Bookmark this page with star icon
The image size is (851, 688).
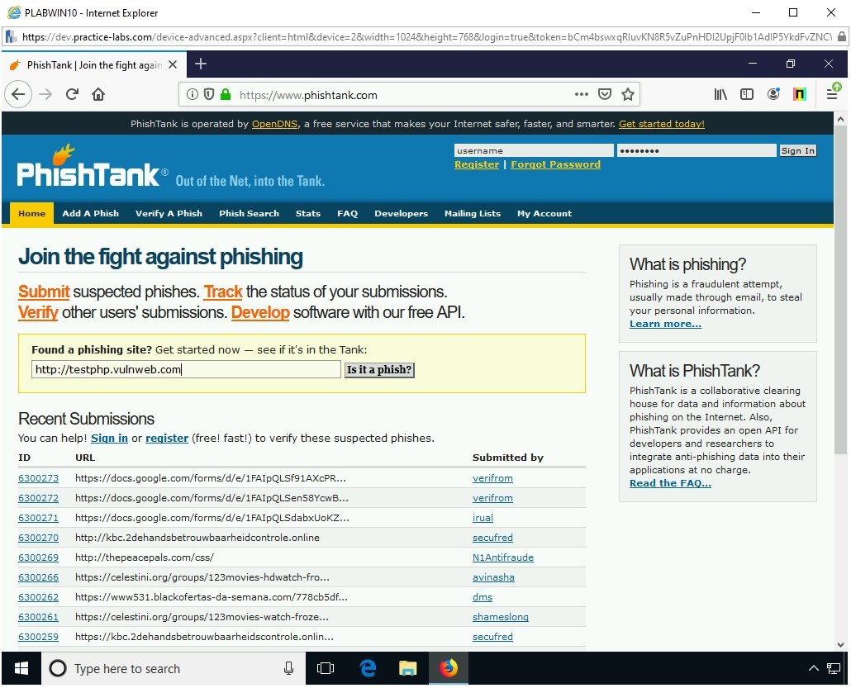click(x=628, y=94)
